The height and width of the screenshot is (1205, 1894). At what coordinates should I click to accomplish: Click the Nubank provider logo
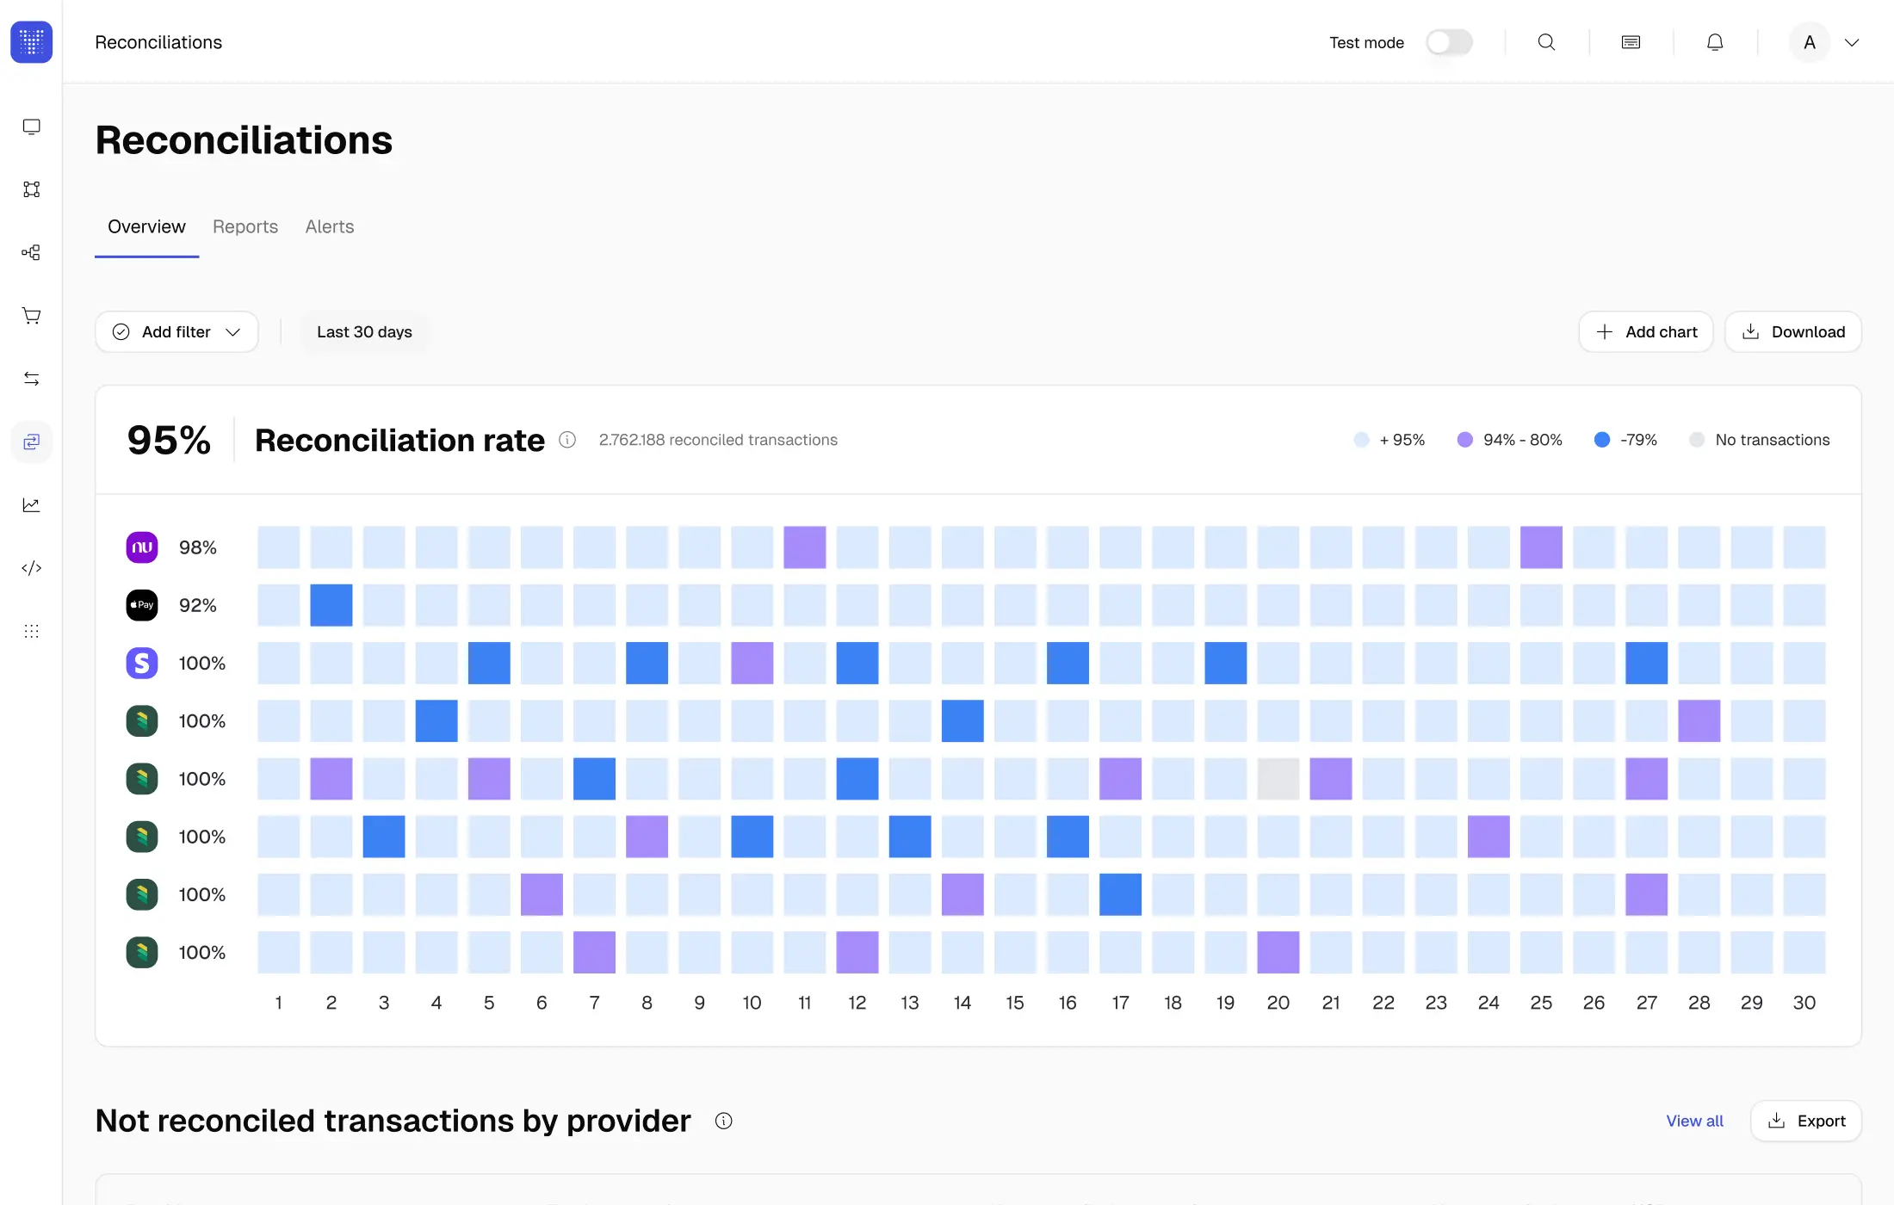pos(142,547)
